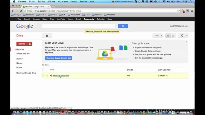This screenshot has height=115, width=205.
Task: Click the volume icon in menu bar
Action: [168, 2]
